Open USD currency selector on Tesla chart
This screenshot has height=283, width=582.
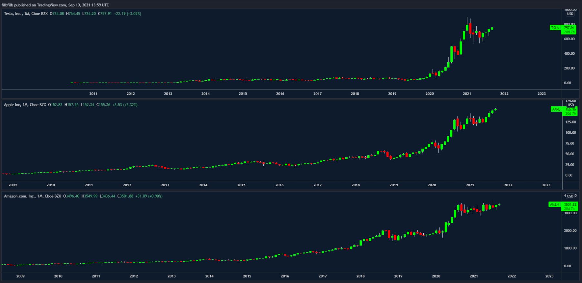point(570,14)
